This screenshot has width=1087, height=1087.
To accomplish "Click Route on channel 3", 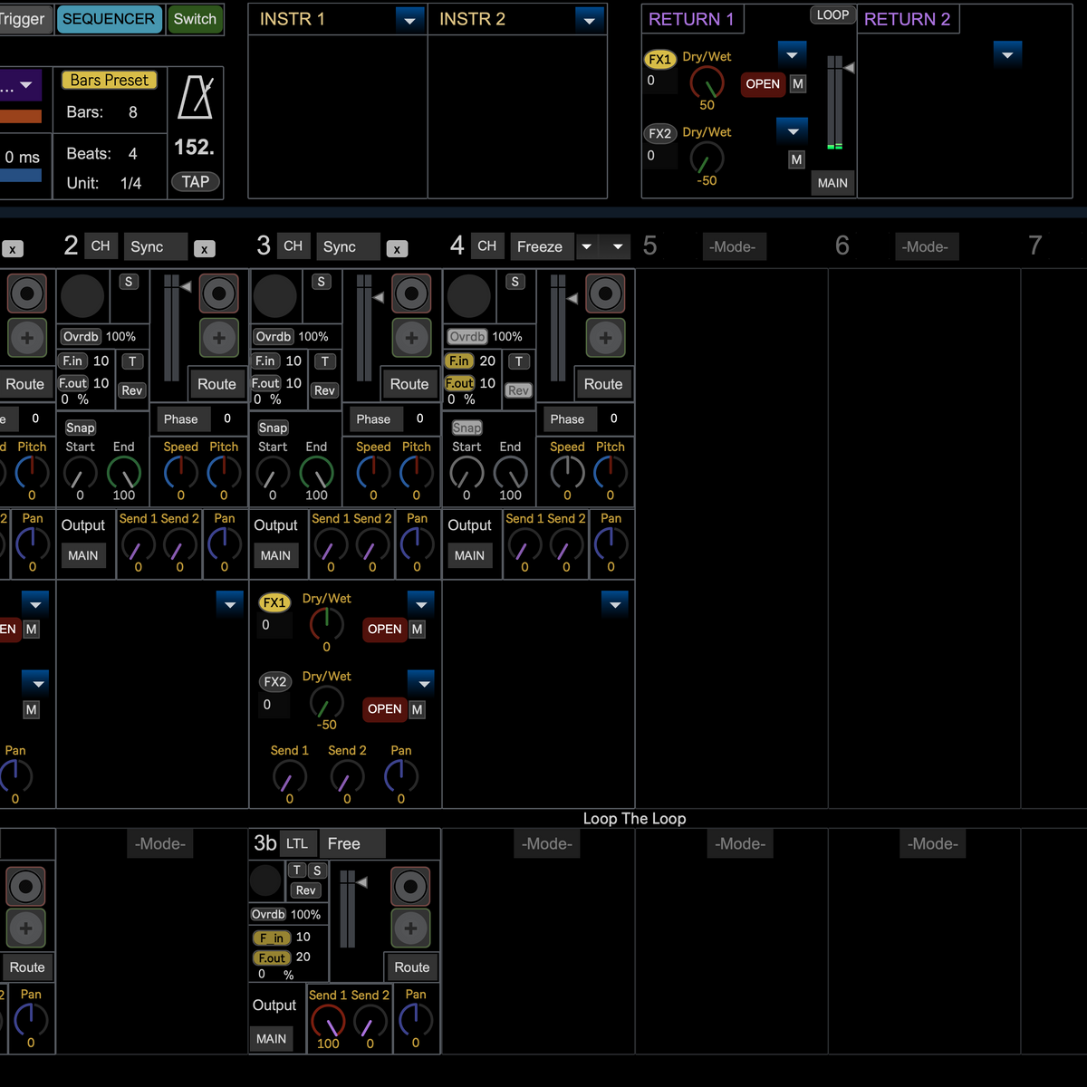I will coord(409,384).
